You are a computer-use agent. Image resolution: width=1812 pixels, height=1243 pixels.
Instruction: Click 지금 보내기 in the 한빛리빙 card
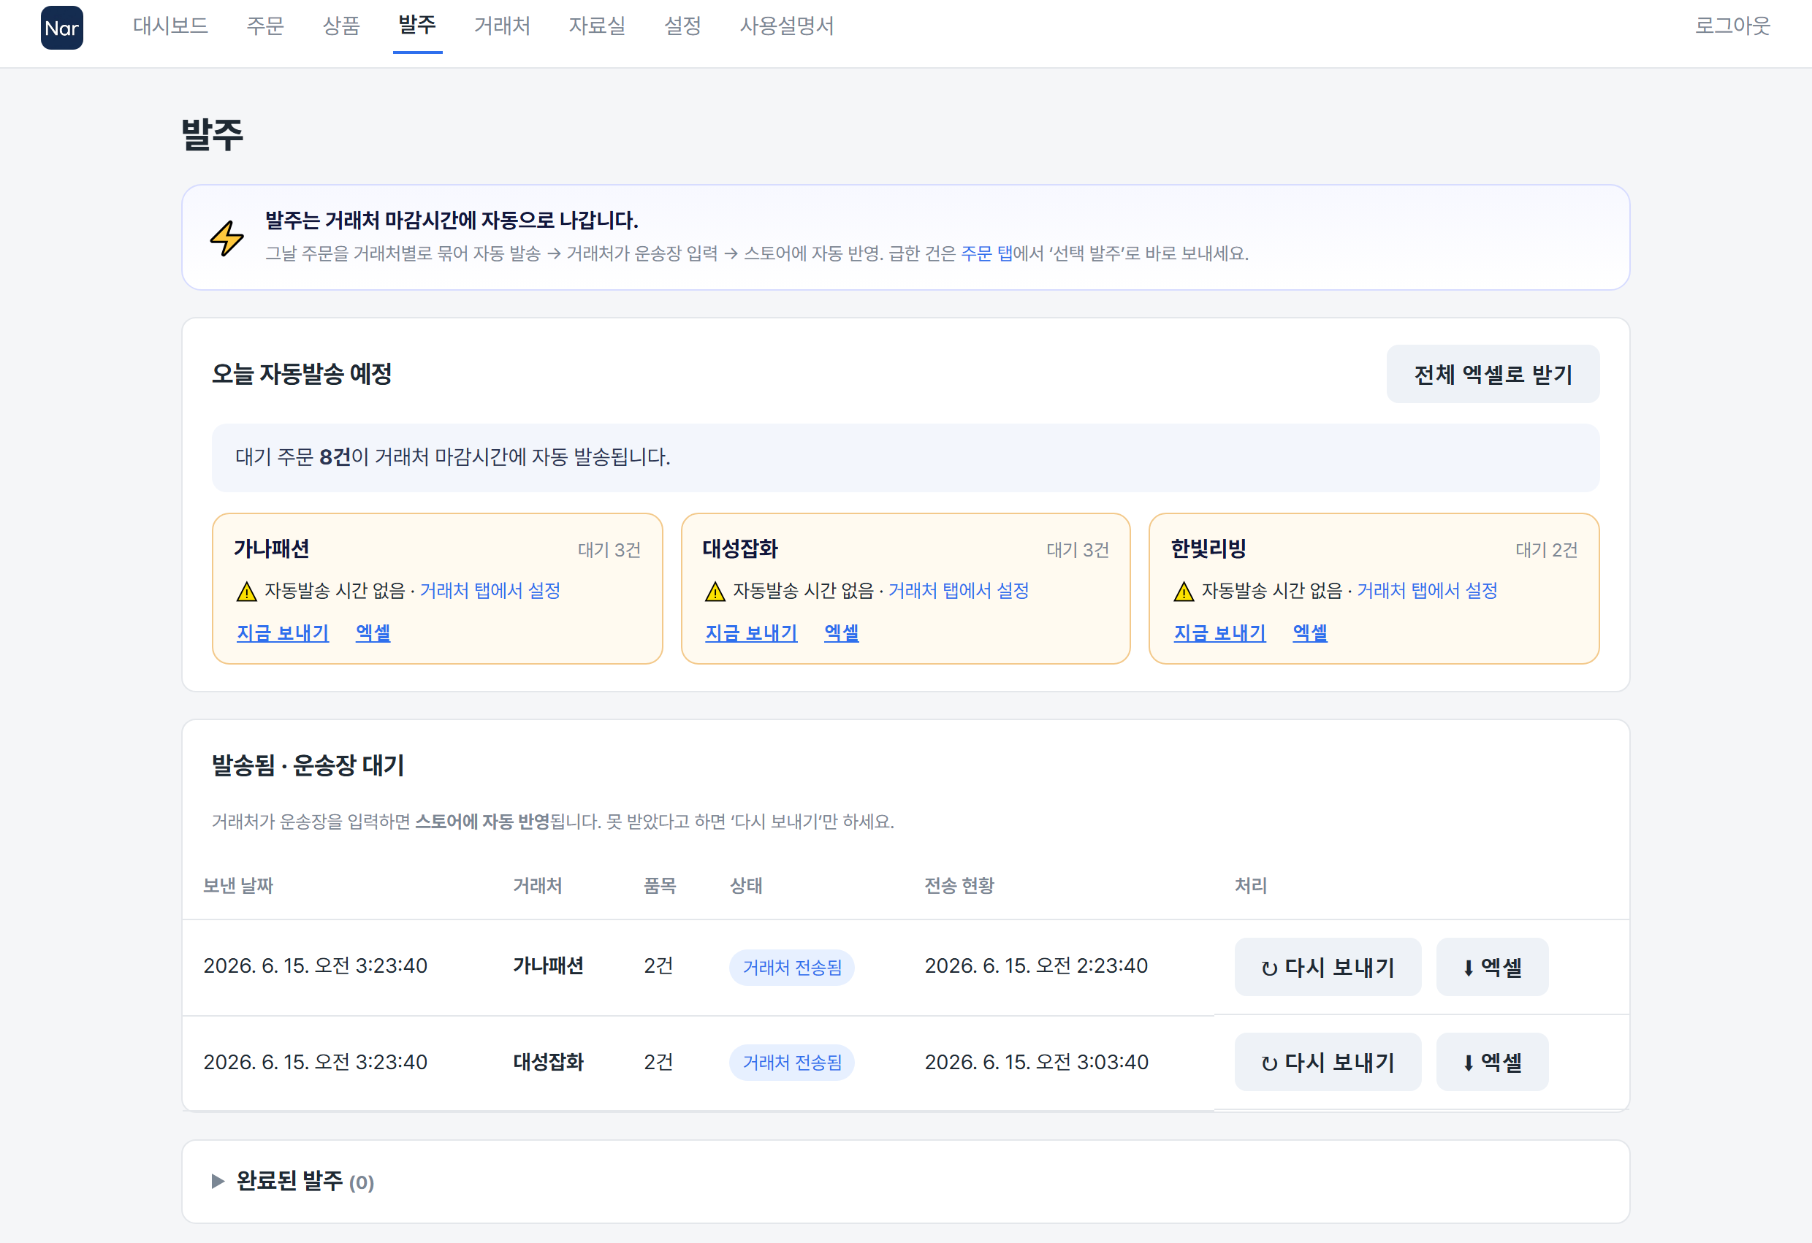point(1220,632)
